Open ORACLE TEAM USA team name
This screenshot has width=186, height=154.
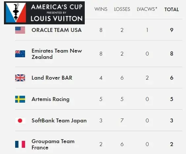[57, 30]
